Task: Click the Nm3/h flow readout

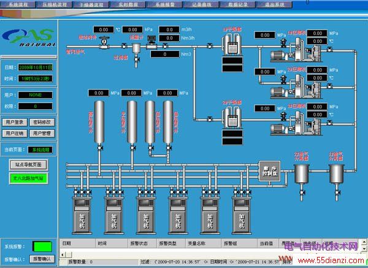Action: pos(169,38)
